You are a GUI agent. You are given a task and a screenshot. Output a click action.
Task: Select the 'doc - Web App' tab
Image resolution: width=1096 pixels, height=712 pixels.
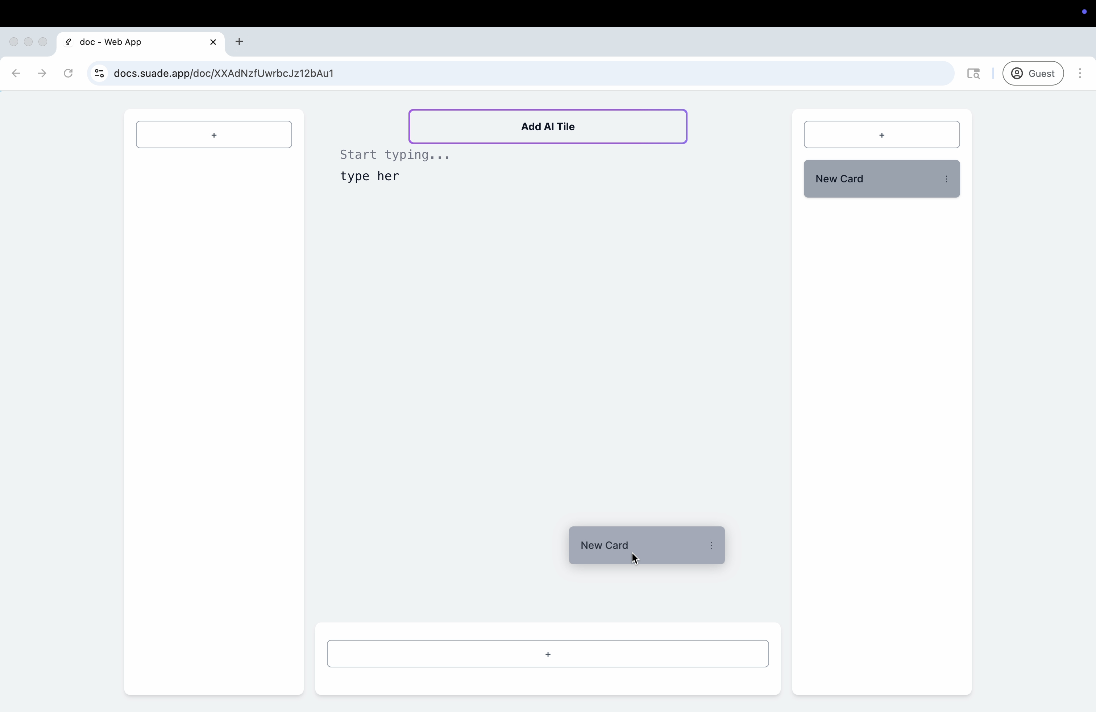141,42
